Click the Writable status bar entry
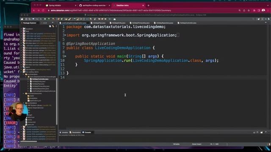The image size is (271, 152). coord(177,144)
